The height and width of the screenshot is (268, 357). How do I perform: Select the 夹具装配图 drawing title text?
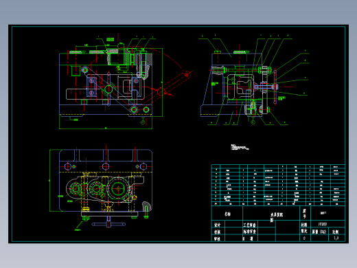[x=277, y=216]
